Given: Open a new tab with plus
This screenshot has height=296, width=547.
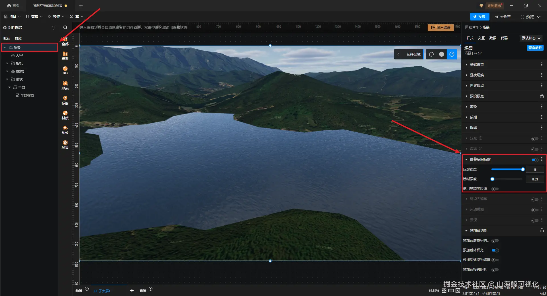Looking at the screenshot, I should pyautogui.click(x=81, y=6).
